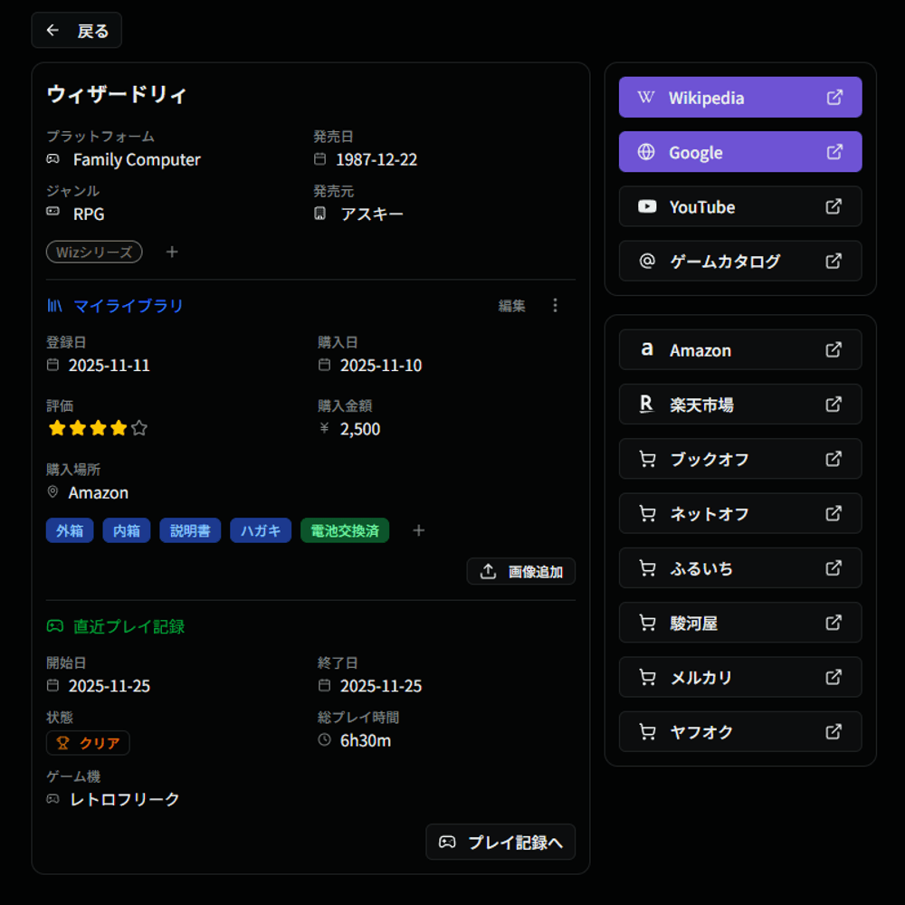Click the cart icon for メルカリ
The height and width of the screenshot is (905, 905).
647,677
